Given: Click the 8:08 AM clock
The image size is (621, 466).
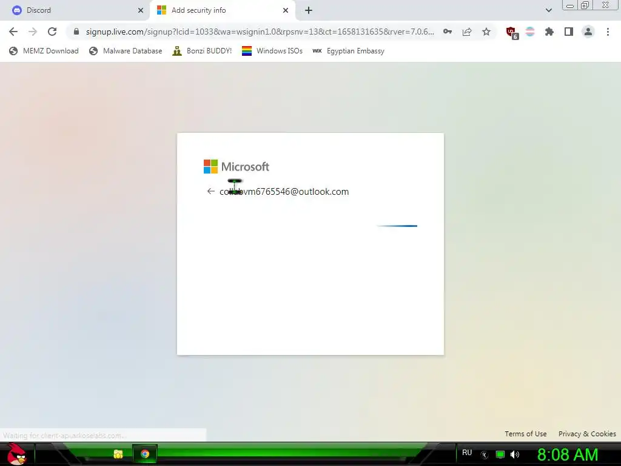Looking at the screenshot, I should click(x=567, y=454).
